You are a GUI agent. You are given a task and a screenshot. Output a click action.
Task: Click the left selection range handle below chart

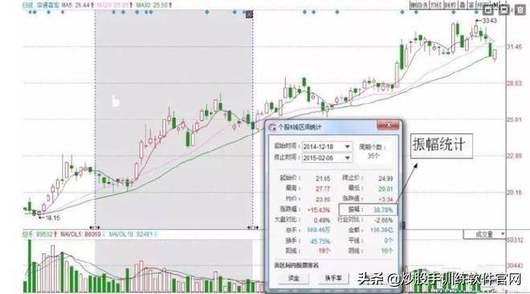[x=94, y=228]
